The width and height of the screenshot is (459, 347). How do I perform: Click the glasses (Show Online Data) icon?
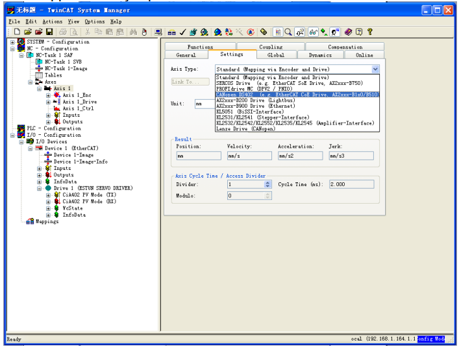coord(313,32)
